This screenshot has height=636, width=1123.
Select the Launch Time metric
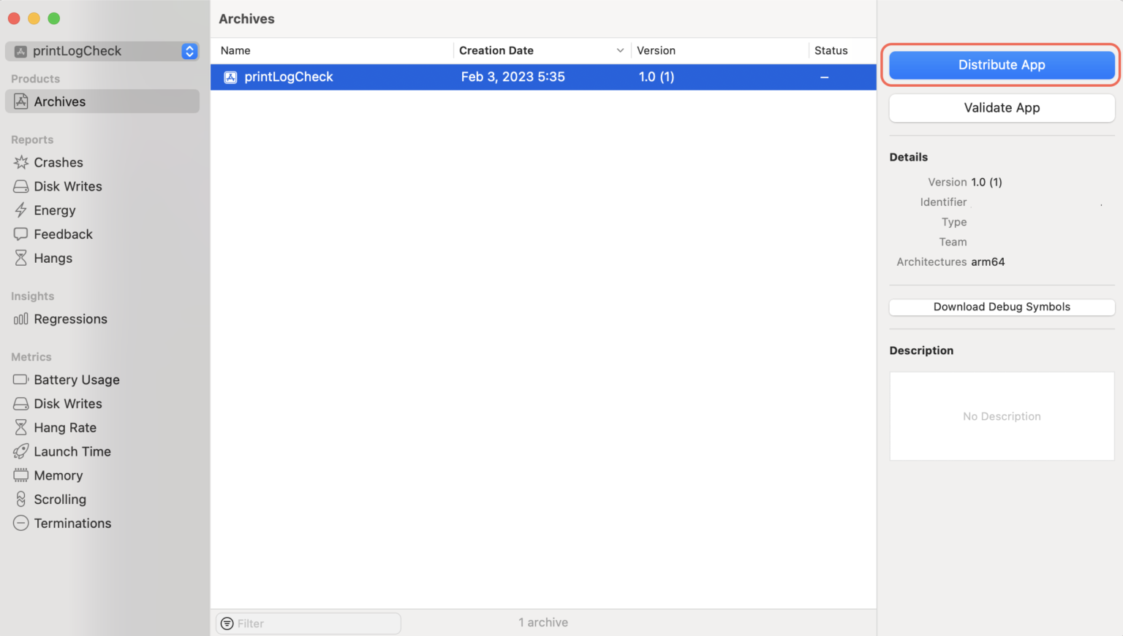tap(73, 451)
